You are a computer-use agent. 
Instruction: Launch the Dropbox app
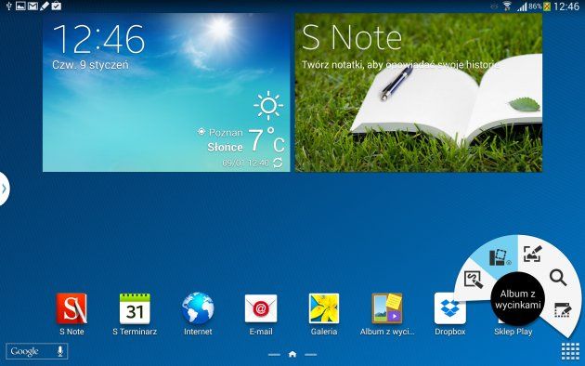point(450,308)
